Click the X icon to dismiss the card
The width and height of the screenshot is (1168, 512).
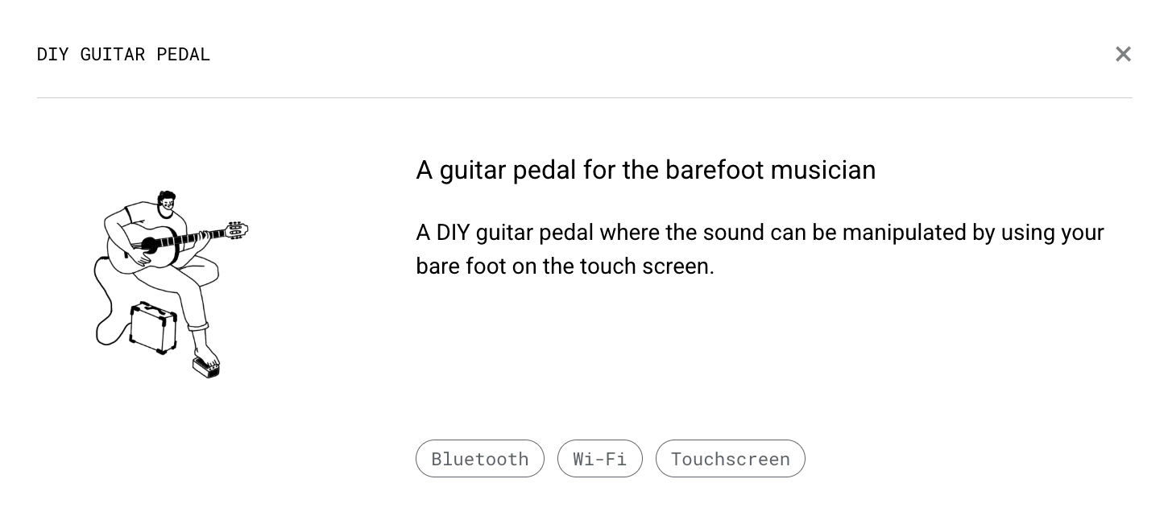(1123, 54)
